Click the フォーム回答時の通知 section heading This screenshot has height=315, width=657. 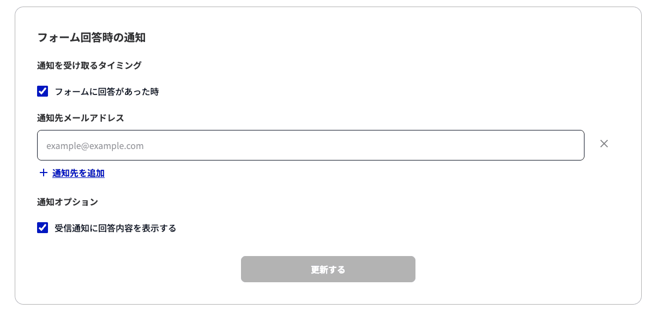(91, 38)
